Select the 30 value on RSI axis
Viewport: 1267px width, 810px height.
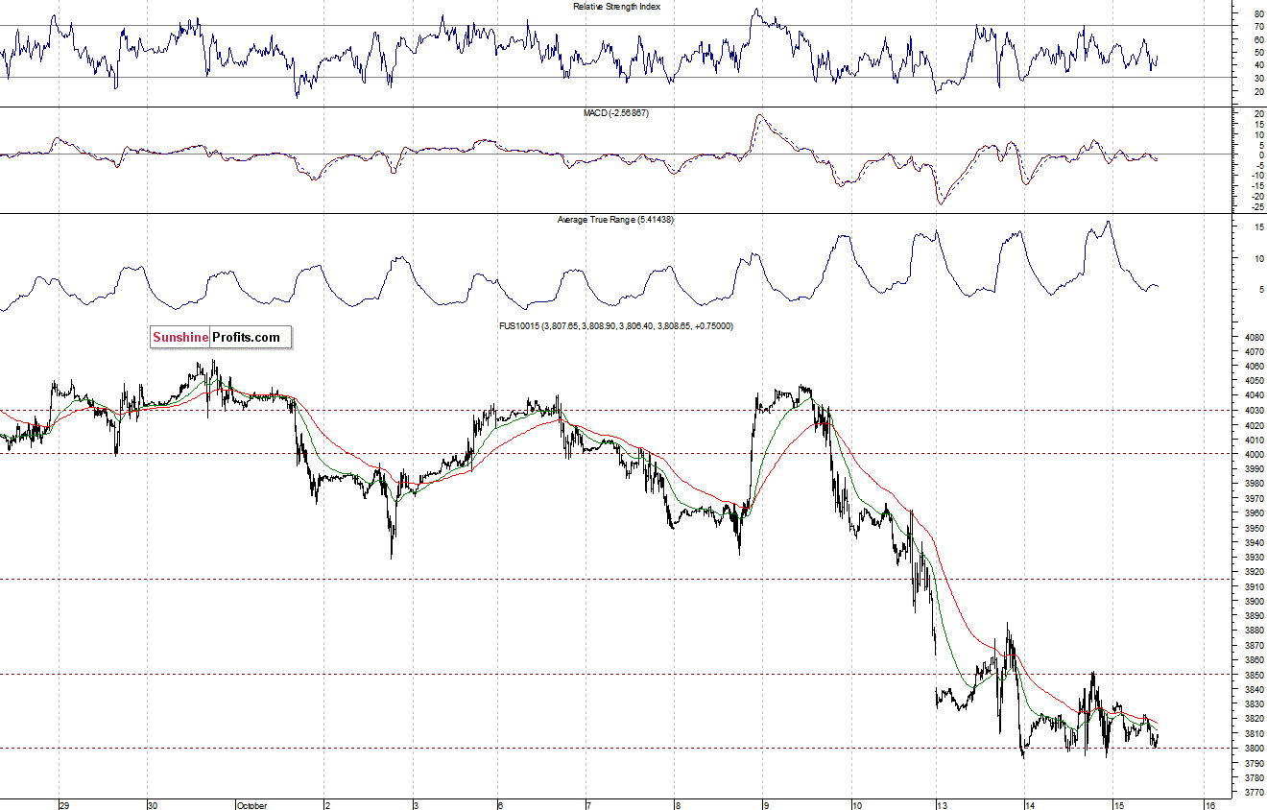[1258, 79]
